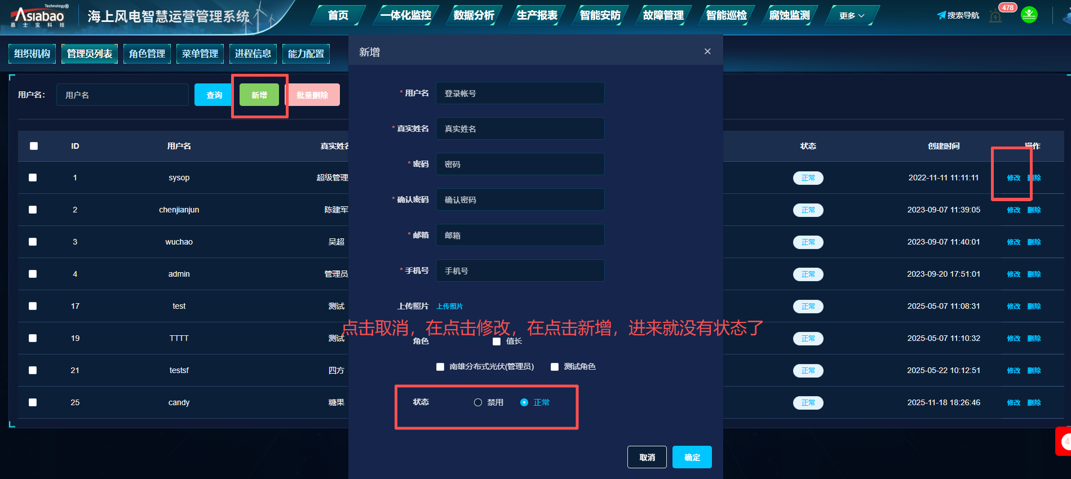Click the 取消 button in the dialog
Viewport: 1071px width, 479px height.
647,457
